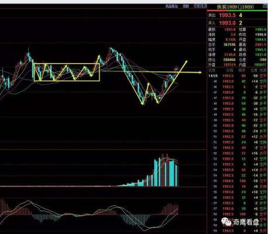Click the sell quantity 4 beside 1993.5

(x=240, y=15)
